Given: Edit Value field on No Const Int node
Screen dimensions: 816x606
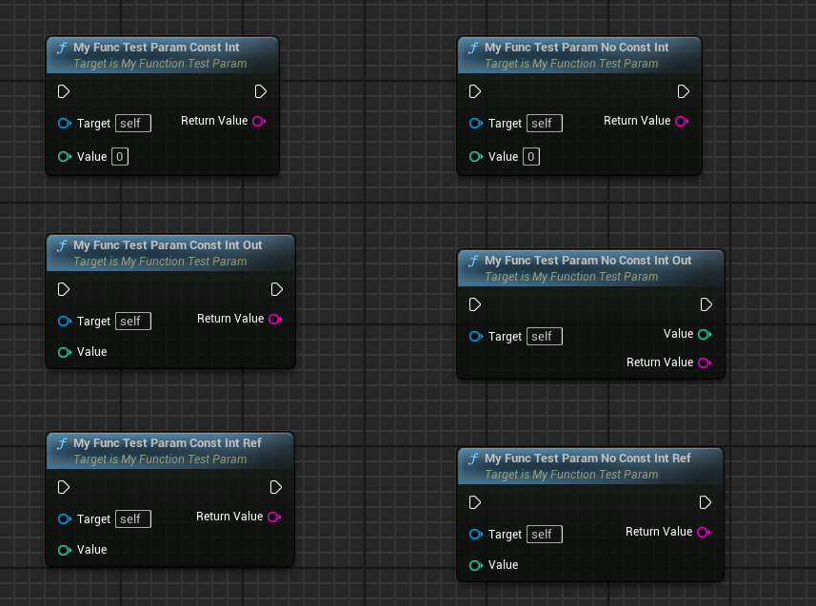Looking at the screenshot, I should tap(531, 157).
